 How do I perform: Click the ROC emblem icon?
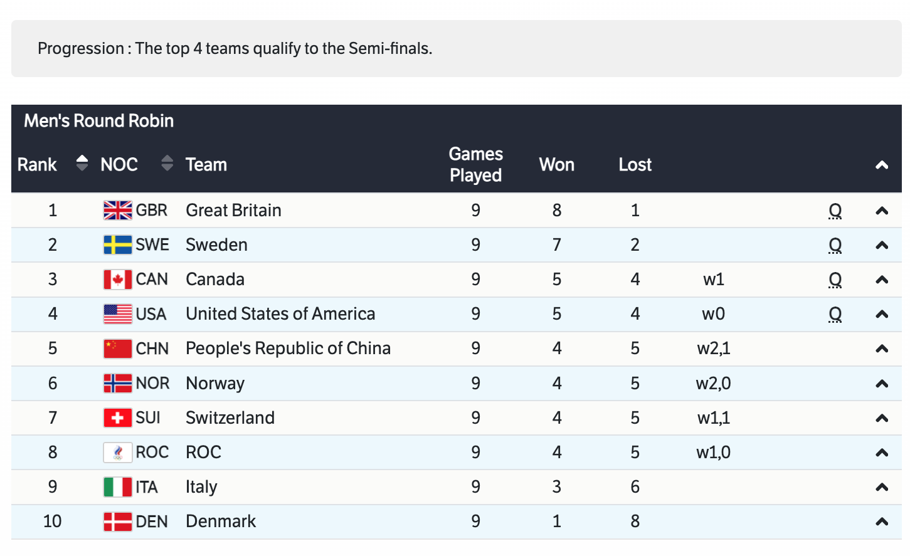tap(117, 452)
